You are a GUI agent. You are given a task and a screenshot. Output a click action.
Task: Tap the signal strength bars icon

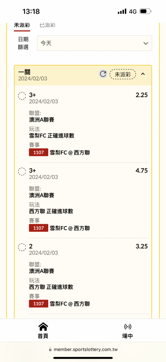click(122, 11)
